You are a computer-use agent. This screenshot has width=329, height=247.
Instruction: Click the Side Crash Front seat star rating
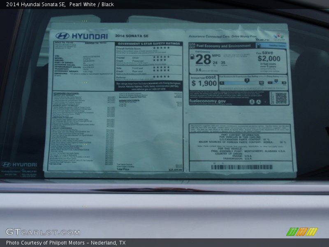(161, 68)
